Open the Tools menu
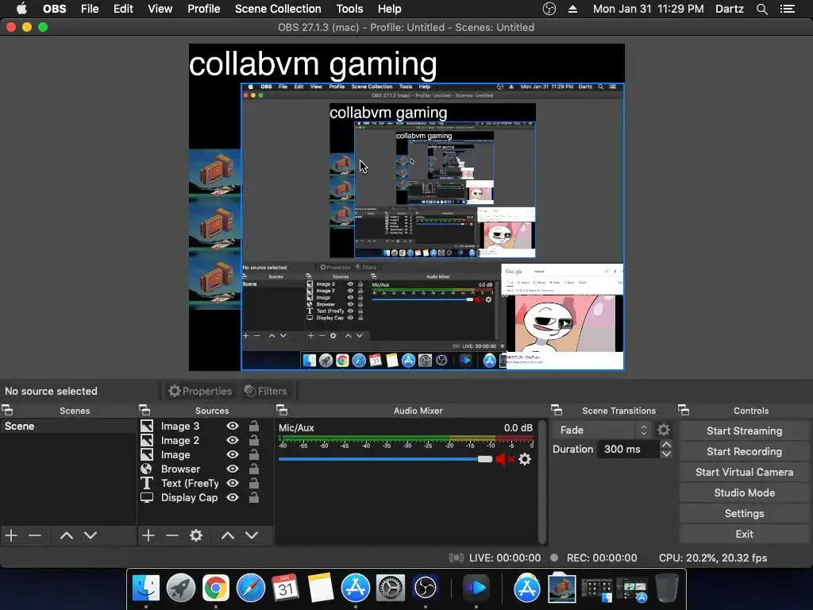This screenshot has height=610, width=813. 349,9
